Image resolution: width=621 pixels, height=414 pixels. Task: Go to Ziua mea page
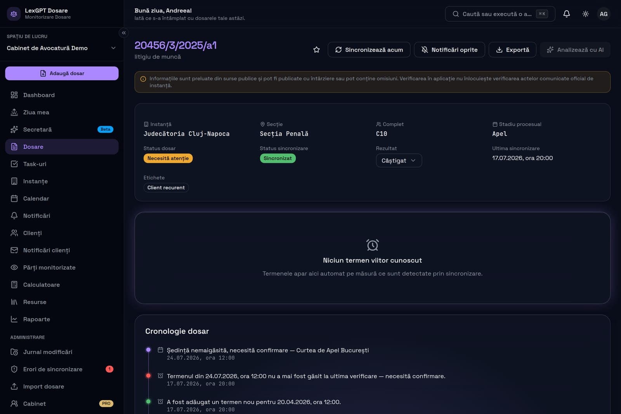(x=62, y=112)
